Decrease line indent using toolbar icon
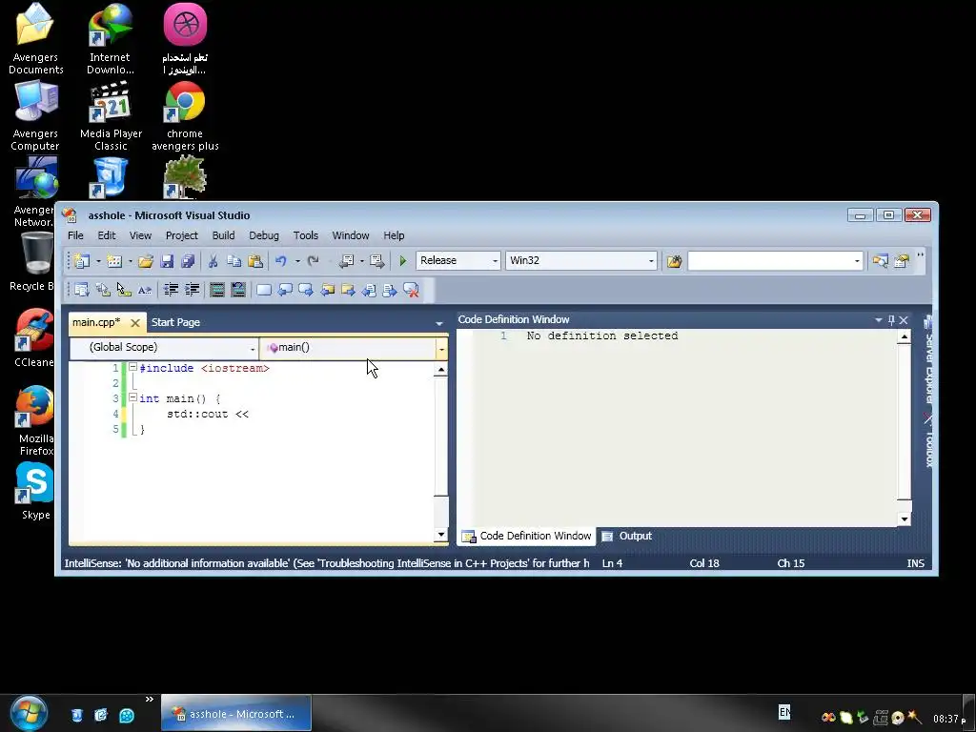 171,290
